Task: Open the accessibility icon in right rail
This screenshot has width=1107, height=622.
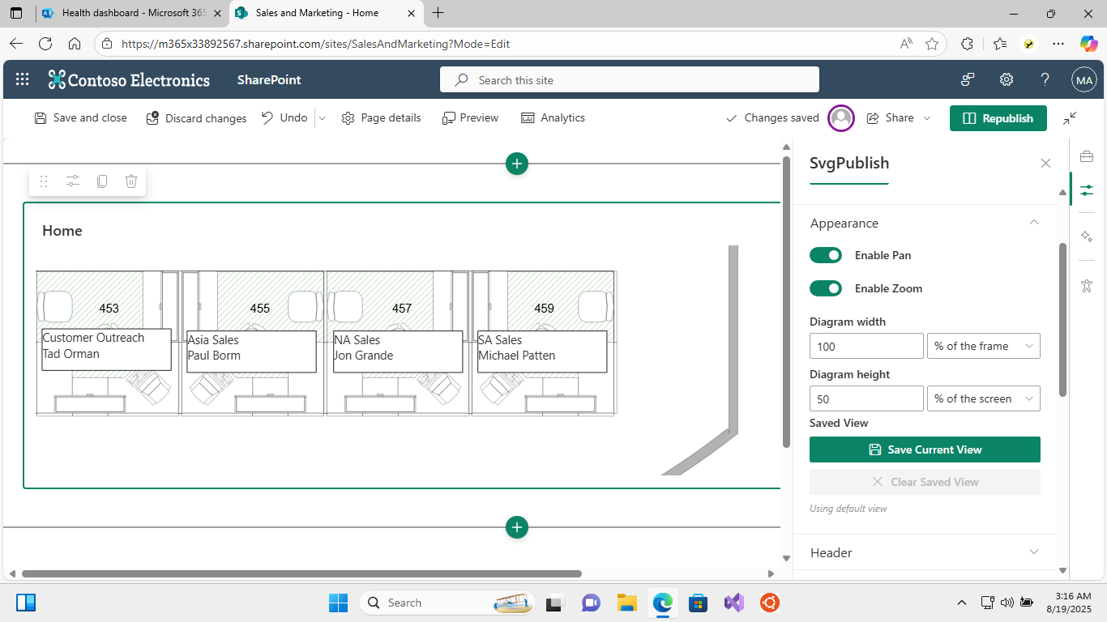Action: pos(1087,285)
